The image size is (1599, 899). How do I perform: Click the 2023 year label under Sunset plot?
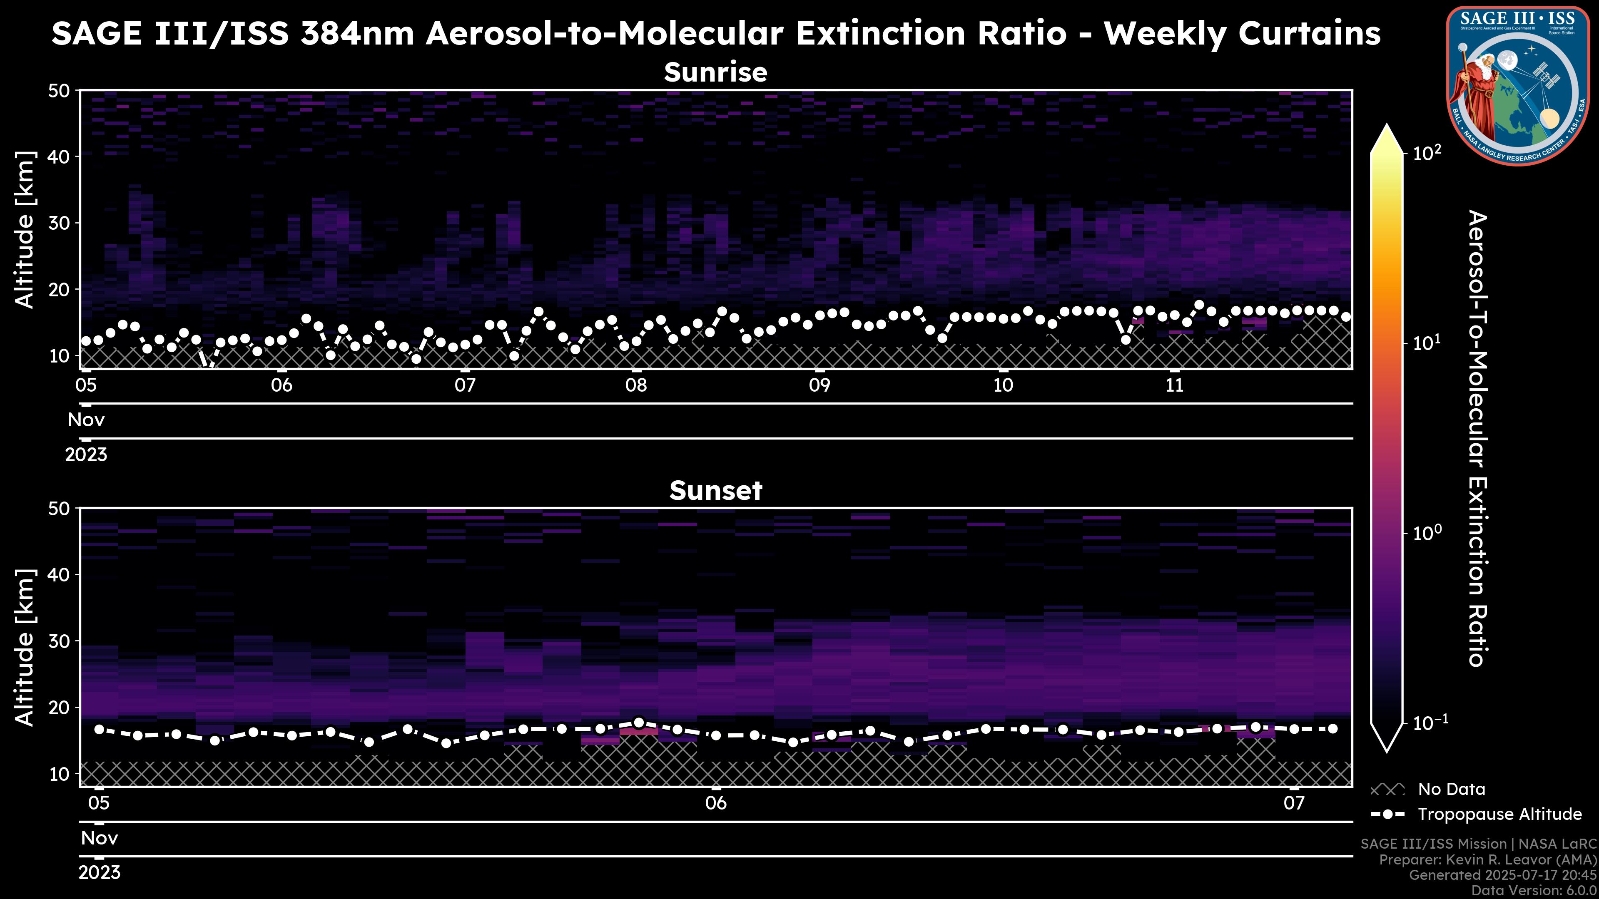(100, 873)
